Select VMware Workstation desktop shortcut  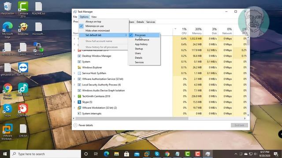(x=7, y=132)
